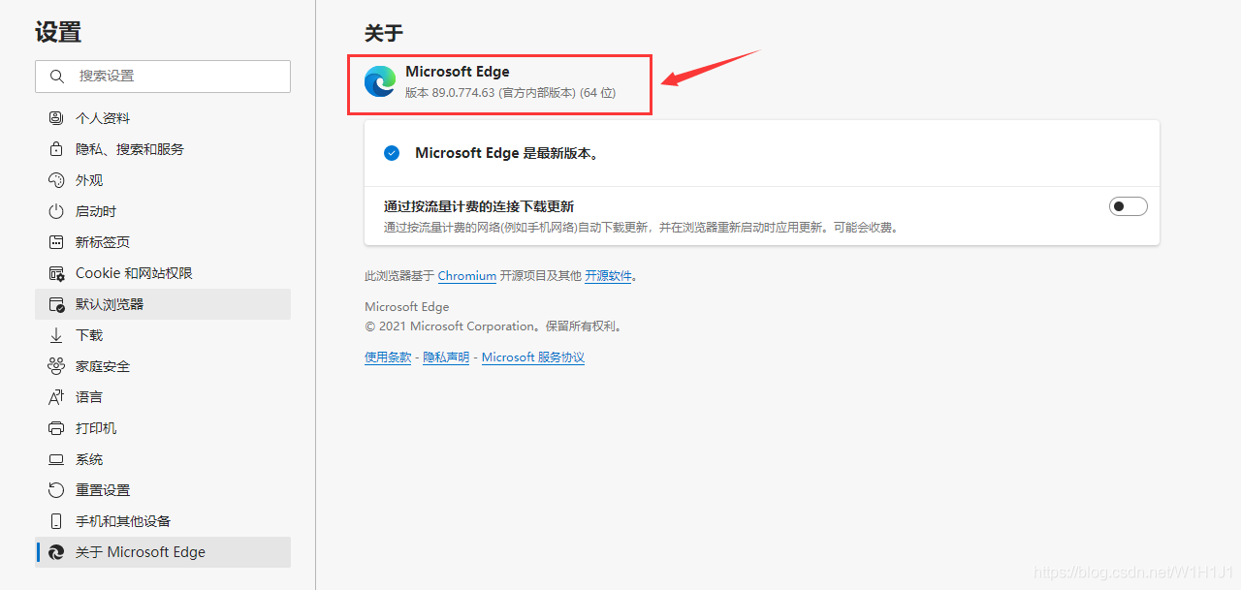Viewport: 1241px width, 590px height.
Task: Click the phone icon beside 手机和其他设备
Action: pos(56,521)
